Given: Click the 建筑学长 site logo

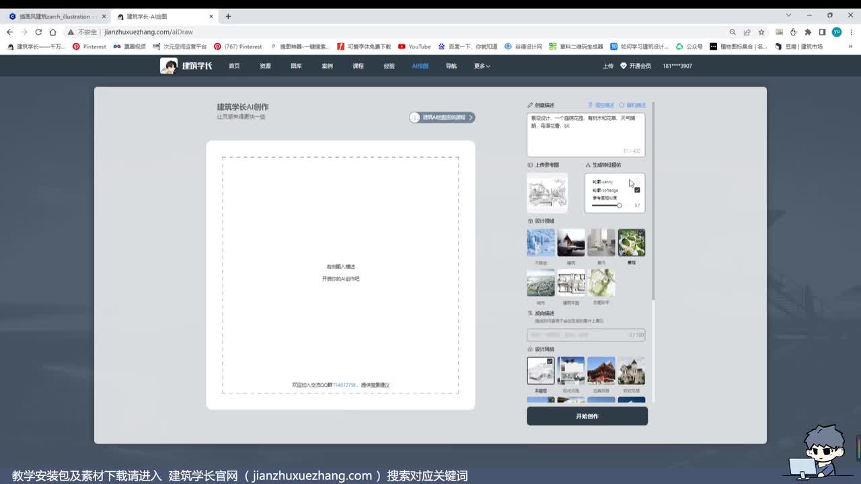Looking at the screenshot, I should [186, 65].
